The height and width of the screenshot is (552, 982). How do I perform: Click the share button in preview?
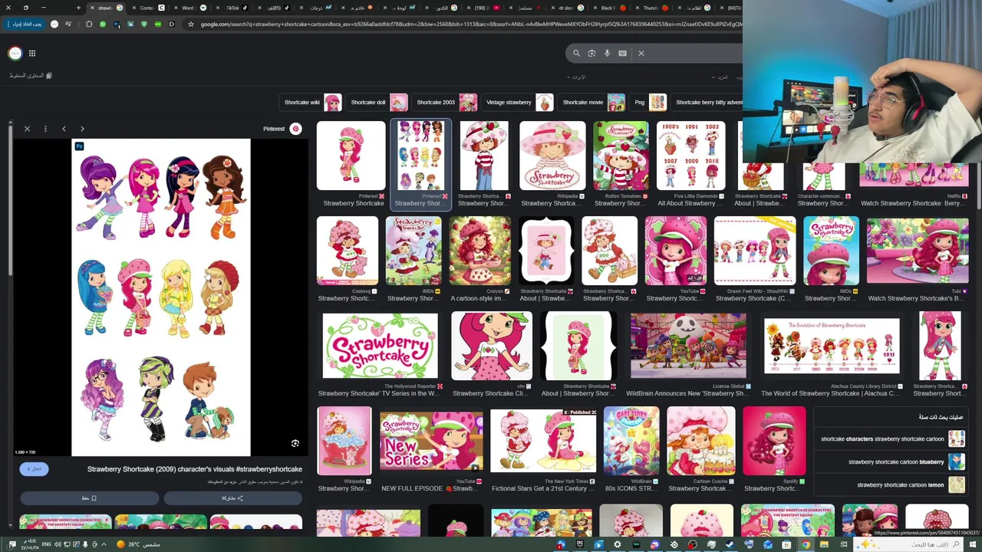point(232,498)
